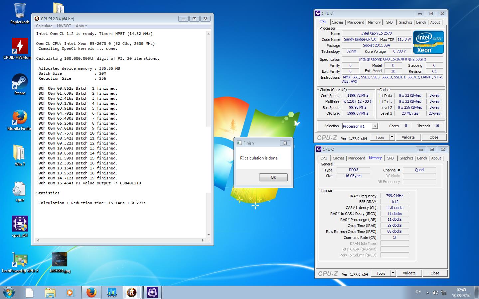
Task: Switch to Graphics tab in top CPU-Z
Action: point(405,22)
